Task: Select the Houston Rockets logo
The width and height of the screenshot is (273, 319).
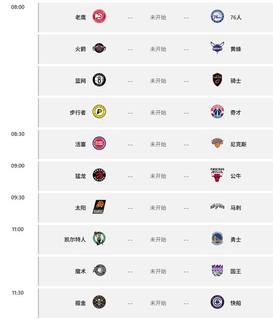Action: click(99, 49)
